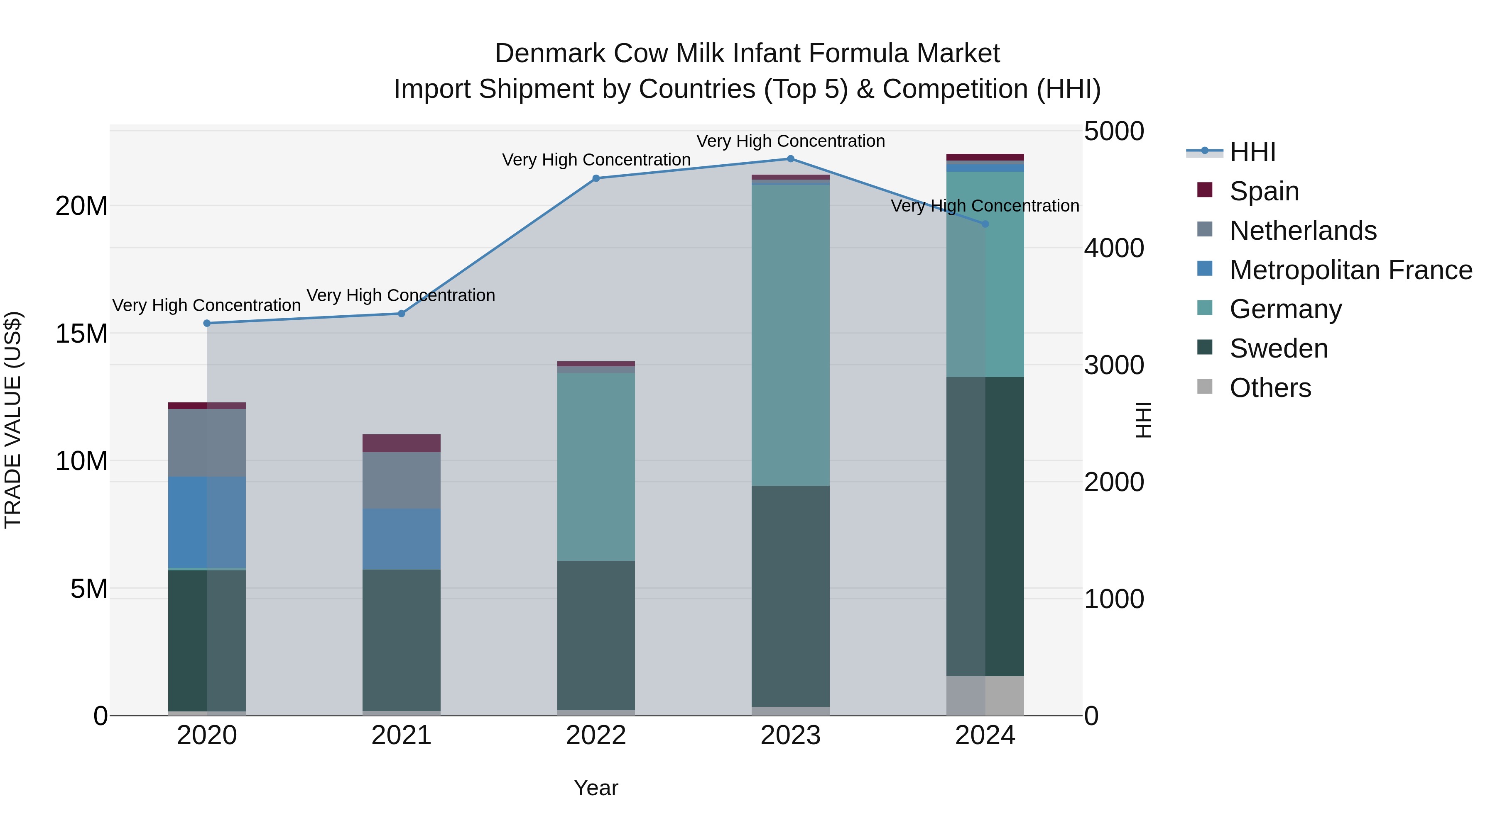The image size is (1495, 840).
Task: Click the 2024 HHI data point
Action: [985, 224]
